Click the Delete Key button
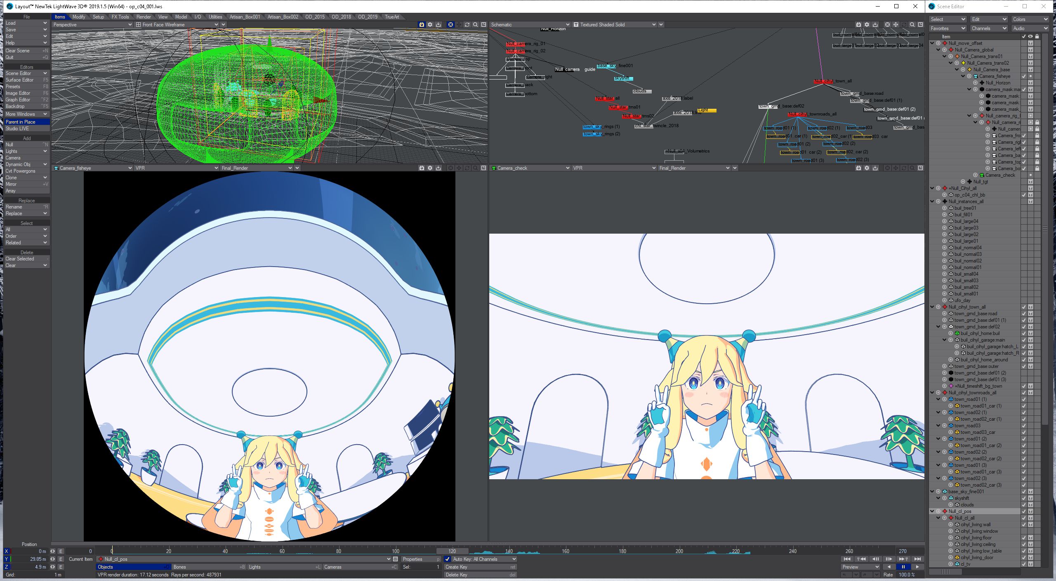Image resolution: width=1056 pixels, height=581 pixels. pyautogui.click(x=481, y=575)
